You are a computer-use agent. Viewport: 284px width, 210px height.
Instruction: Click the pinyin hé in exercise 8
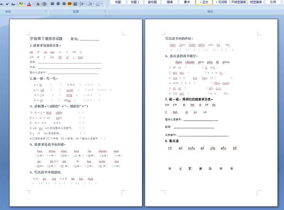click(x=235, y=148)
